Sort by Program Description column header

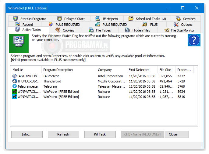click(x=69, y=70)
